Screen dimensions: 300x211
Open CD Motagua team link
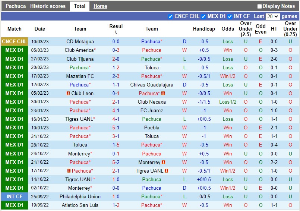click(x=80, y=41)
